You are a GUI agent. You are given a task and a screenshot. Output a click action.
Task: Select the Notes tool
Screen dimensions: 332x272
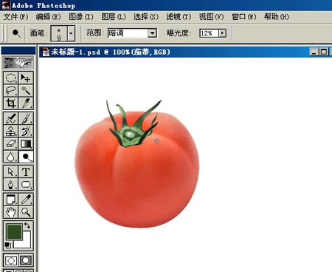pyautogui.click(x=10, y=200)
